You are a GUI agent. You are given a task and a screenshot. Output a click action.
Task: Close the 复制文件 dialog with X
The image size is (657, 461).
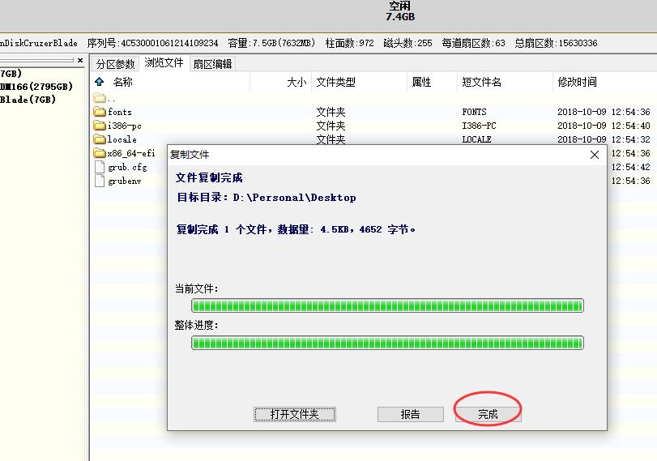[595, 155]
